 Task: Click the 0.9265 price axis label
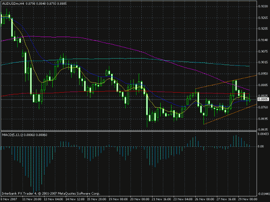[263, 18]
